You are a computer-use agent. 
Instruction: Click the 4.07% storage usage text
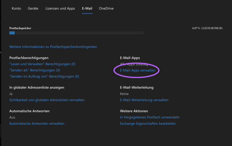207,28
